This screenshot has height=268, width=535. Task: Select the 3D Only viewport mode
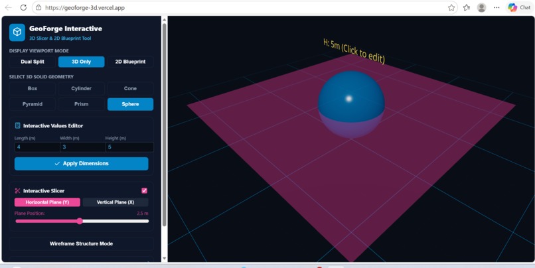pyautogui.click(x=81, y=62)
